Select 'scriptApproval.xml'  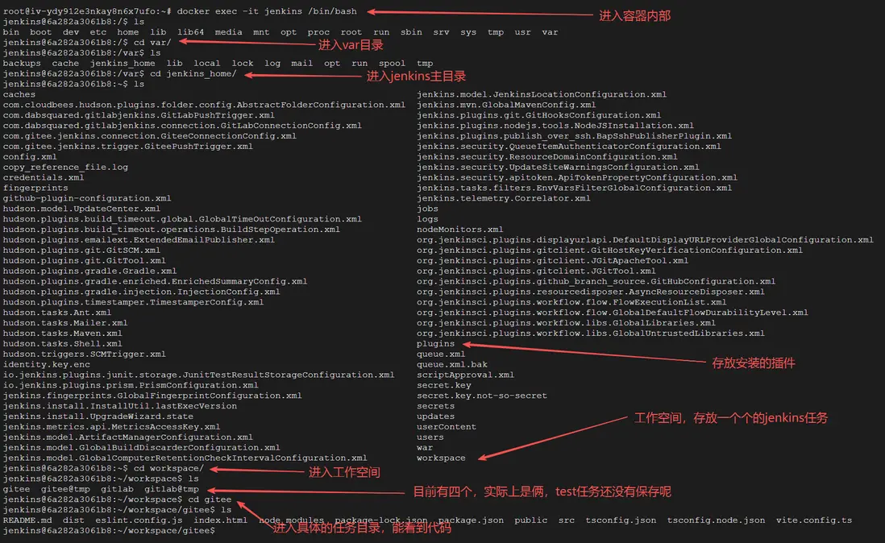(x=466, y=375)
